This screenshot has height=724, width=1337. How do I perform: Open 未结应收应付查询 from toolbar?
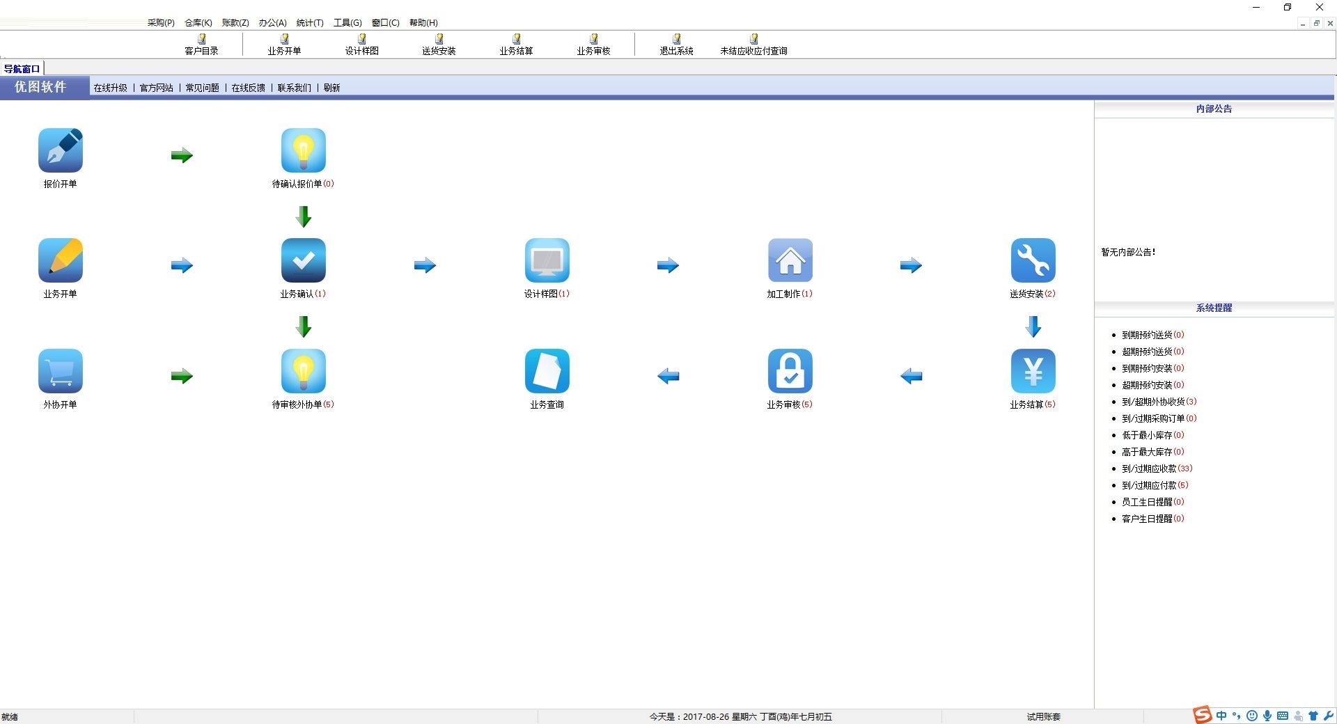754,45
